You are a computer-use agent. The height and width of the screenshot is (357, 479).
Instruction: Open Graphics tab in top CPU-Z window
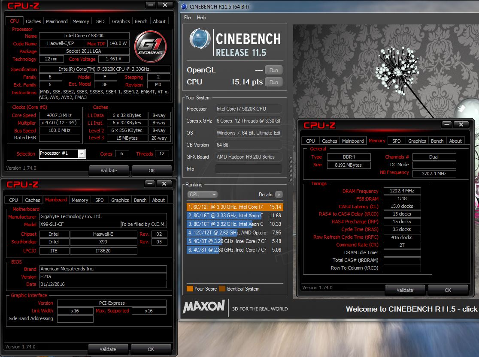coord(121,21)
